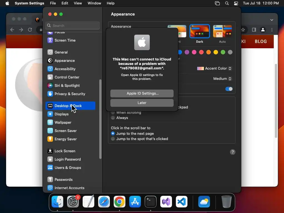Go to Login Password settings
Viewport: 284px width, 213px height.
[x=70, y=159]
